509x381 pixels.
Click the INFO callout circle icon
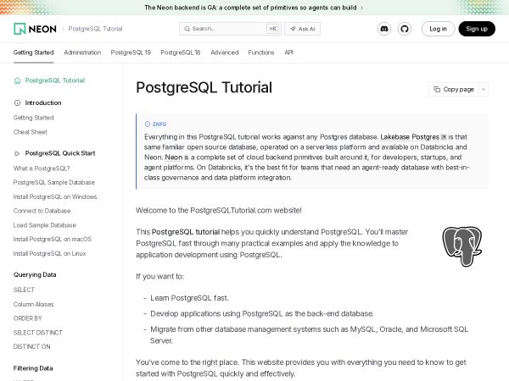click(148, 124)
